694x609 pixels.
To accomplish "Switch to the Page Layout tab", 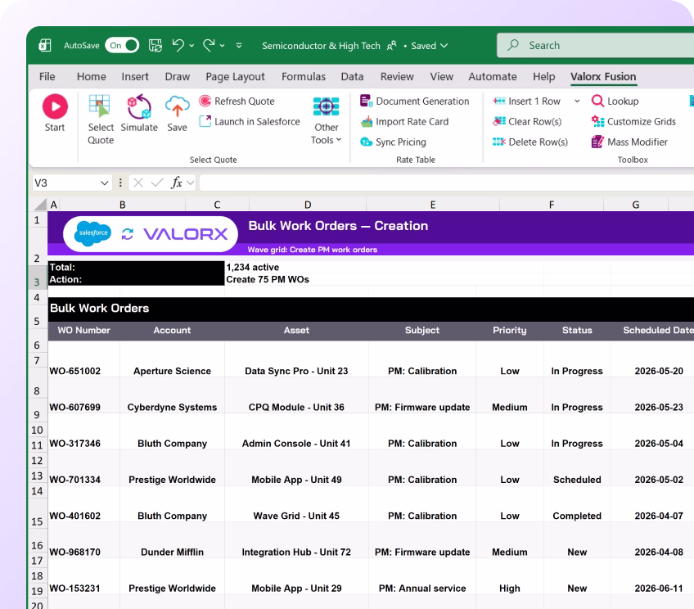I will [235, 77].
